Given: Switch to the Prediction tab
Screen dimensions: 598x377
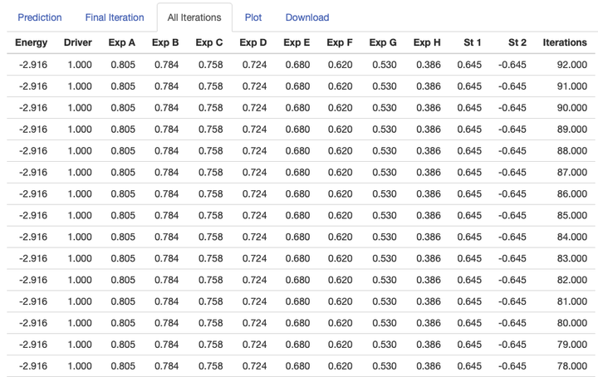Looking at the screenshot, I should click(x=40, y=17).
